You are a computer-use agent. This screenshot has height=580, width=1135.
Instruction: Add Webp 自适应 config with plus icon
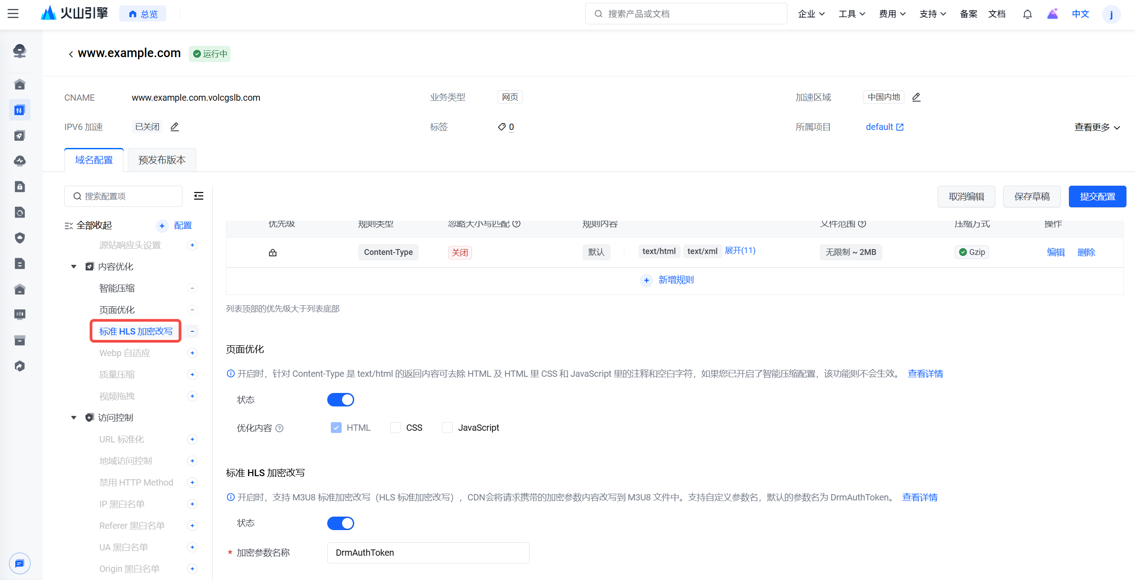(x=192, y=353)
